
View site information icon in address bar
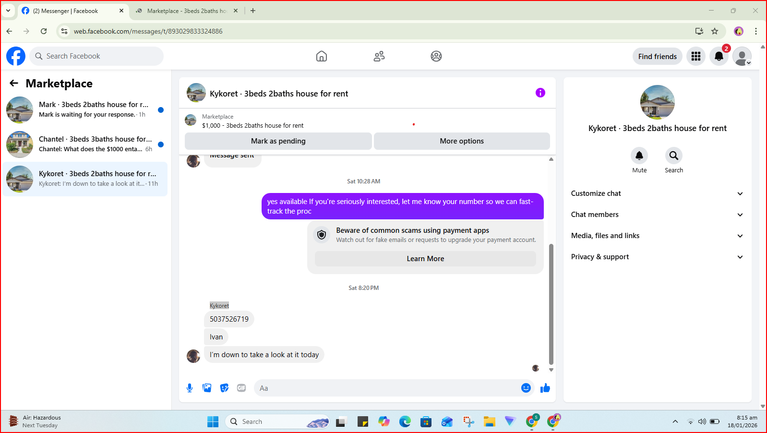coord(64,31)
